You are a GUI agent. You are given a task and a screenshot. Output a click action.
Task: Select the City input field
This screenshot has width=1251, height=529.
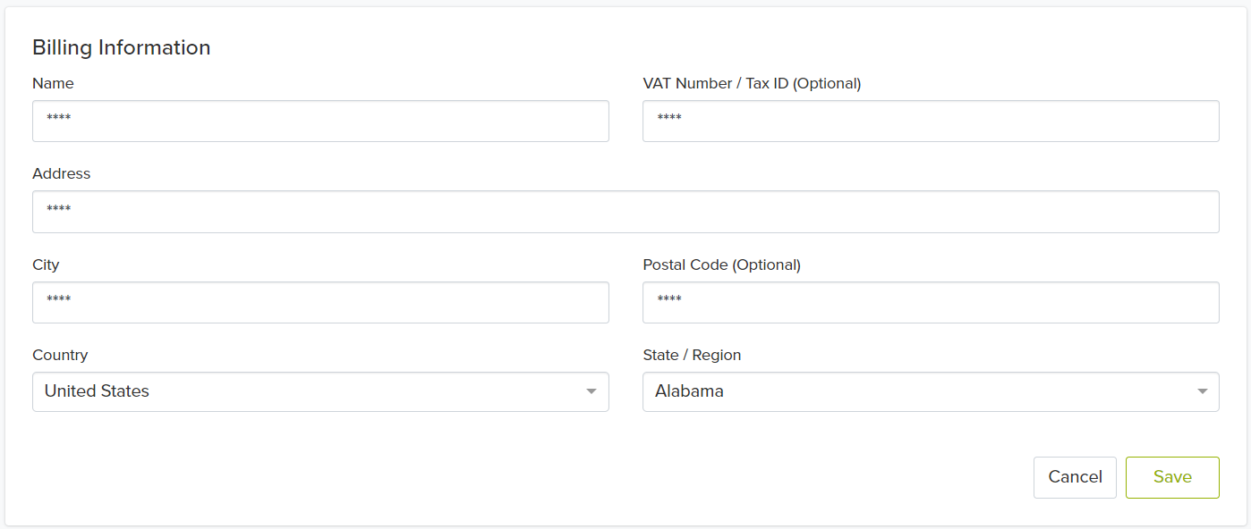[x=320, y=302]
